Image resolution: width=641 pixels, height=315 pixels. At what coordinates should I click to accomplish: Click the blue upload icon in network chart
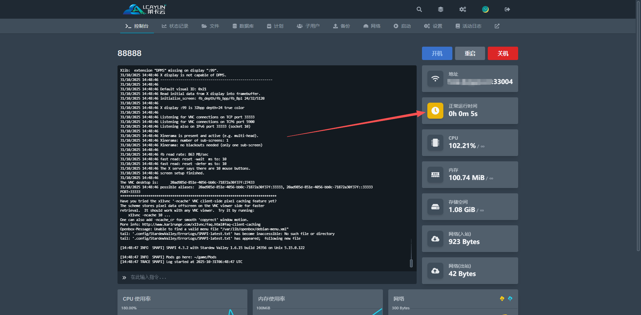[510, 299]
